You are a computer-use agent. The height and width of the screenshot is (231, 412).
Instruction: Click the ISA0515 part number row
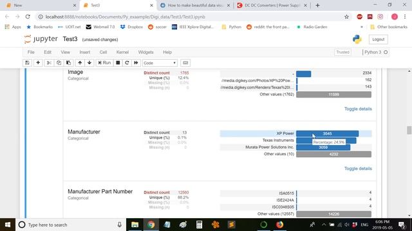pos(296,193)
